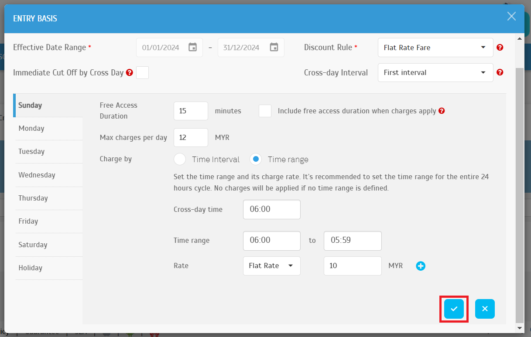The image size is (531, 337).
Task: Open the end date calendar picker
Action: pos(274,48)
